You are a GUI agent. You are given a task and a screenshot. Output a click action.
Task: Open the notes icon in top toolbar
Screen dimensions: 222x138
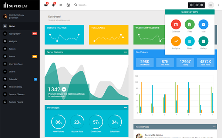[x=61, y=5]
